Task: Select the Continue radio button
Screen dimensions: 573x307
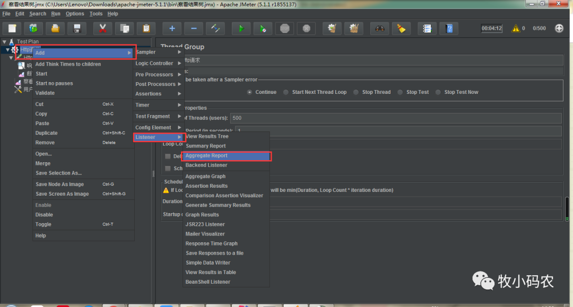Action: click(249, 92)
